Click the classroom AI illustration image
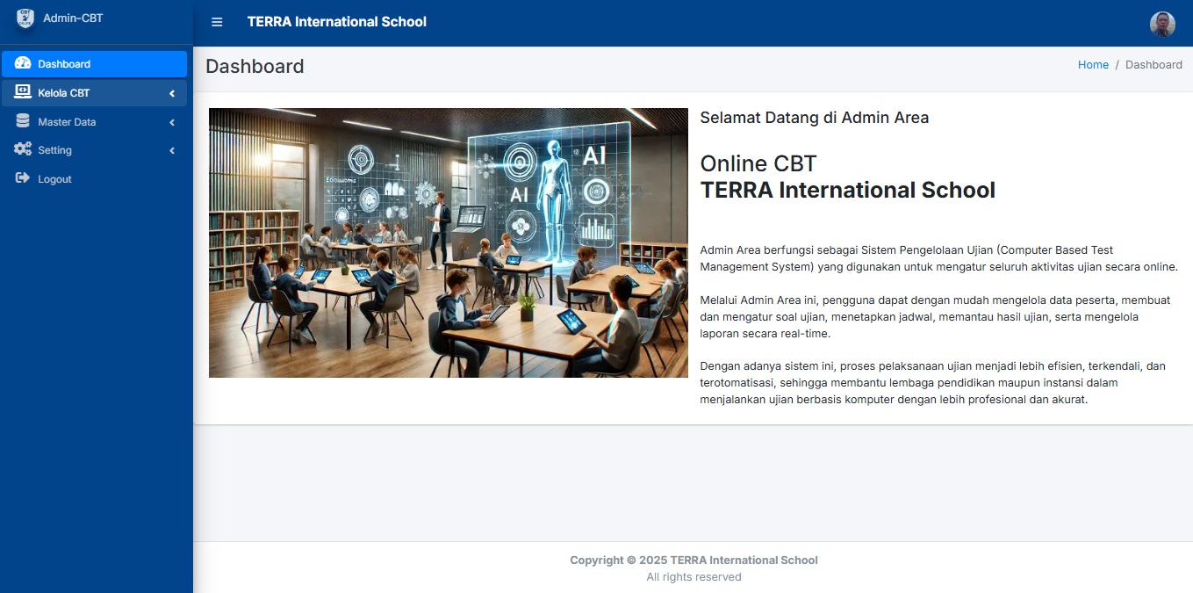Viewport: 1193px width, 593px height. coord(449,242)
